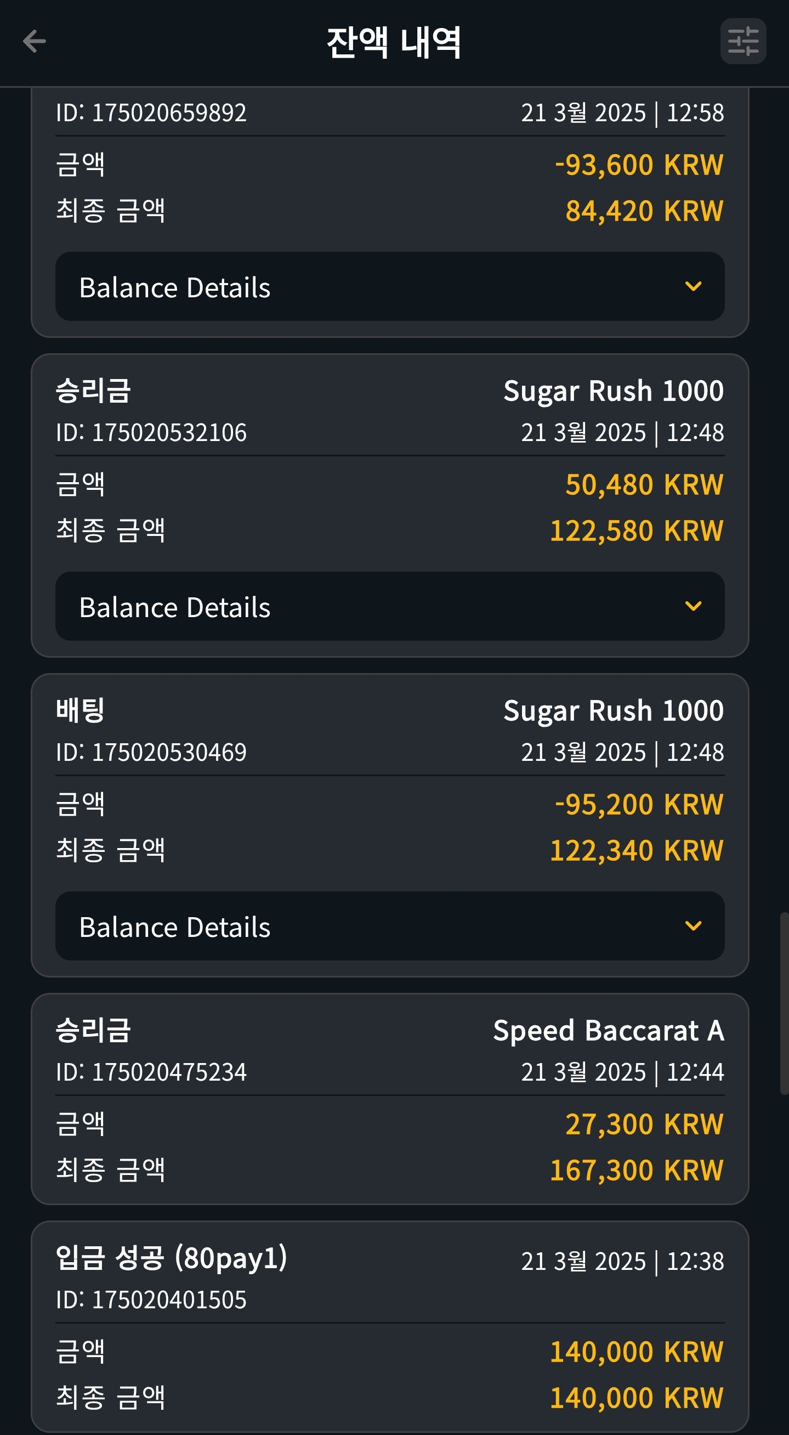Tap transaction ID 175020532106
The width and height of the screenshot is (789, 1435).
tap(151, 433)
